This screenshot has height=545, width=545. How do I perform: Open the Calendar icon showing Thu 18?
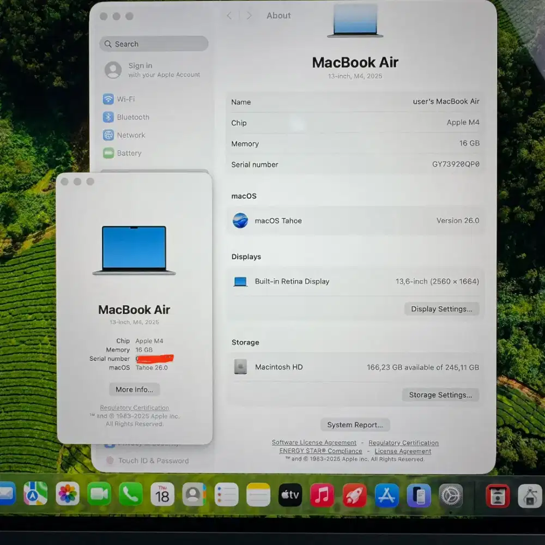click(x=162, y=494)
